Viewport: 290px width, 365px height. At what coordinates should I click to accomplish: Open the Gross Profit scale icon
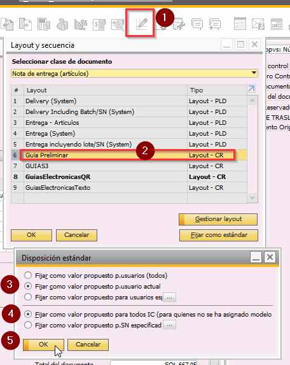tap(81, 24)
